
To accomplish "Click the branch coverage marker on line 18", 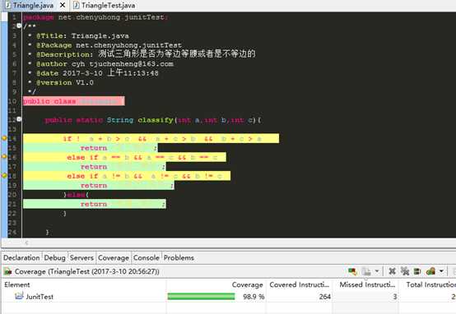I will pyautogui.click(x=4, y=175).
